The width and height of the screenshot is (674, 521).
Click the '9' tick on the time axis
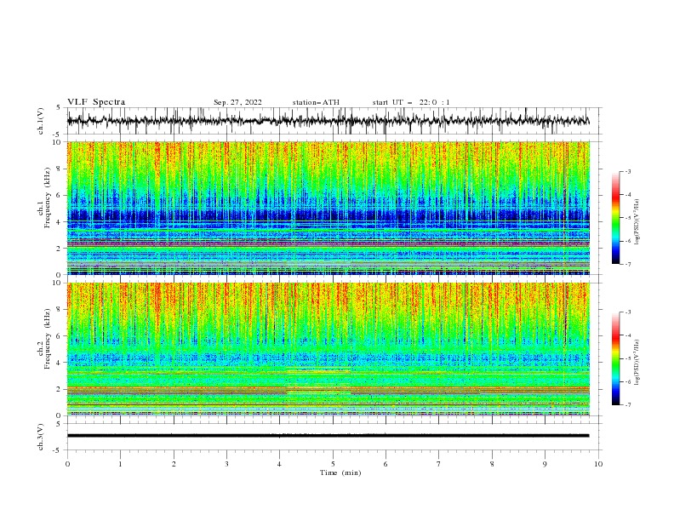point(545,464)
